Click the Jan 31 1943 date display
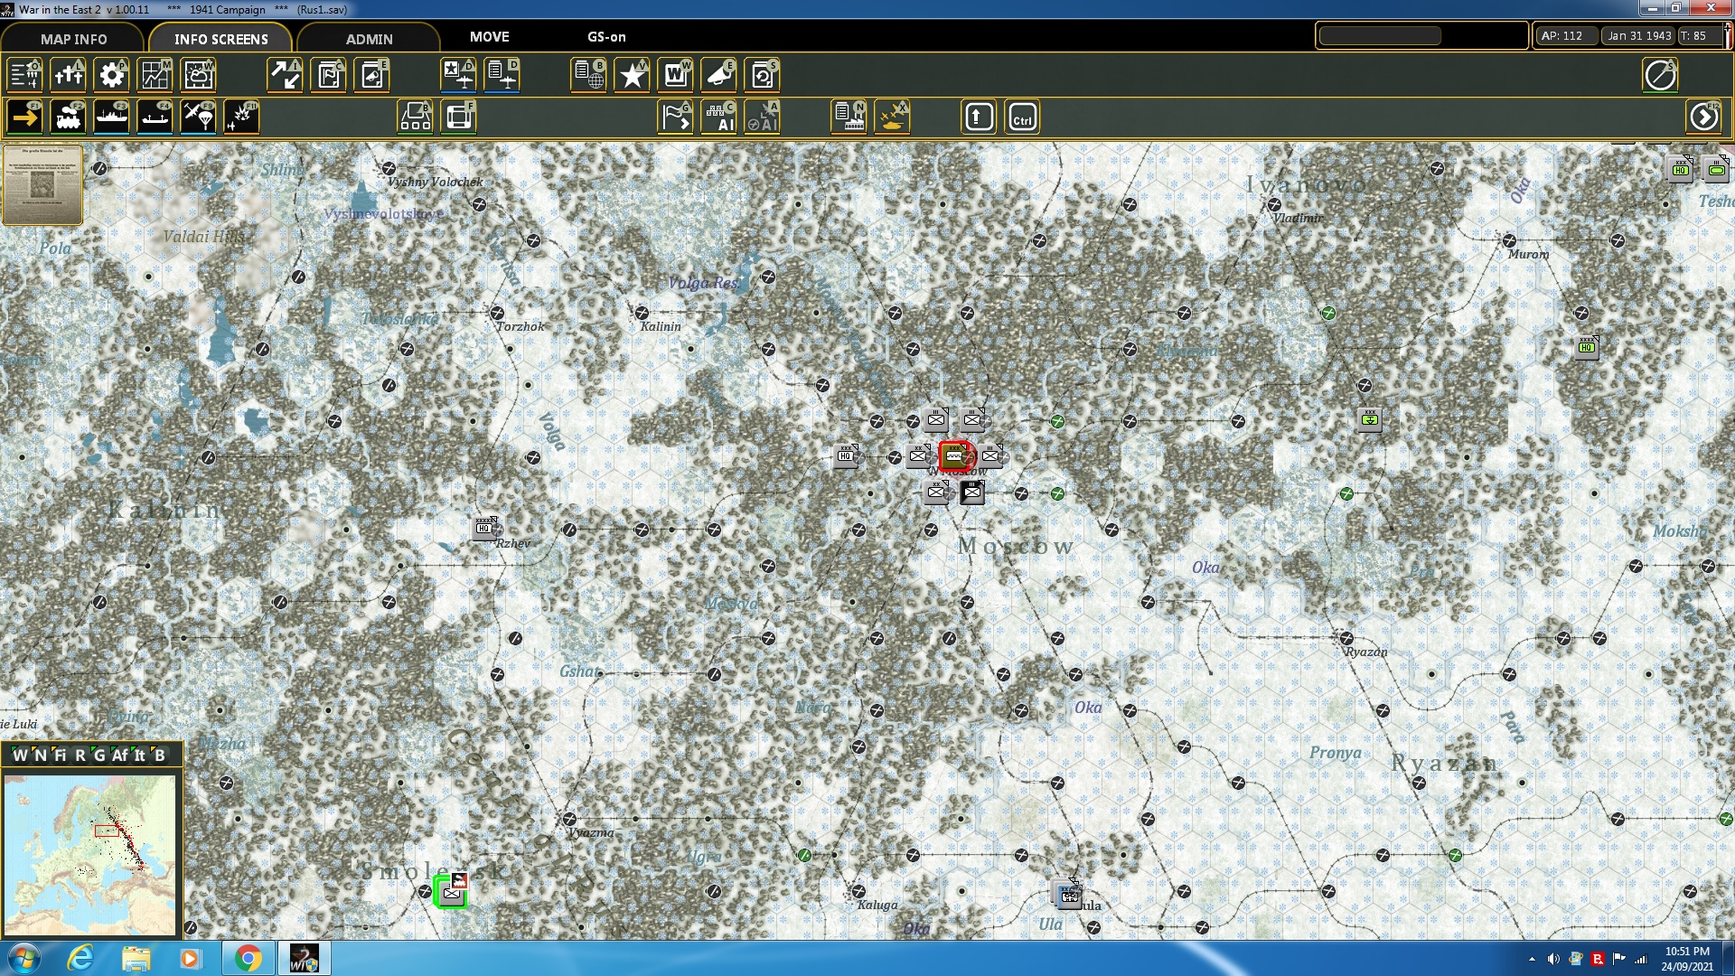 click(x=1639, y=36)
